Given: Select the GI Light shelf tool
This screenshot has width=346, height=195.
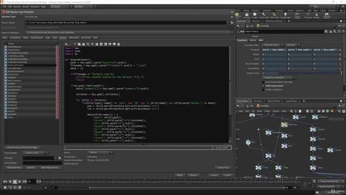Looking at the screenshot, I should 255,16.
